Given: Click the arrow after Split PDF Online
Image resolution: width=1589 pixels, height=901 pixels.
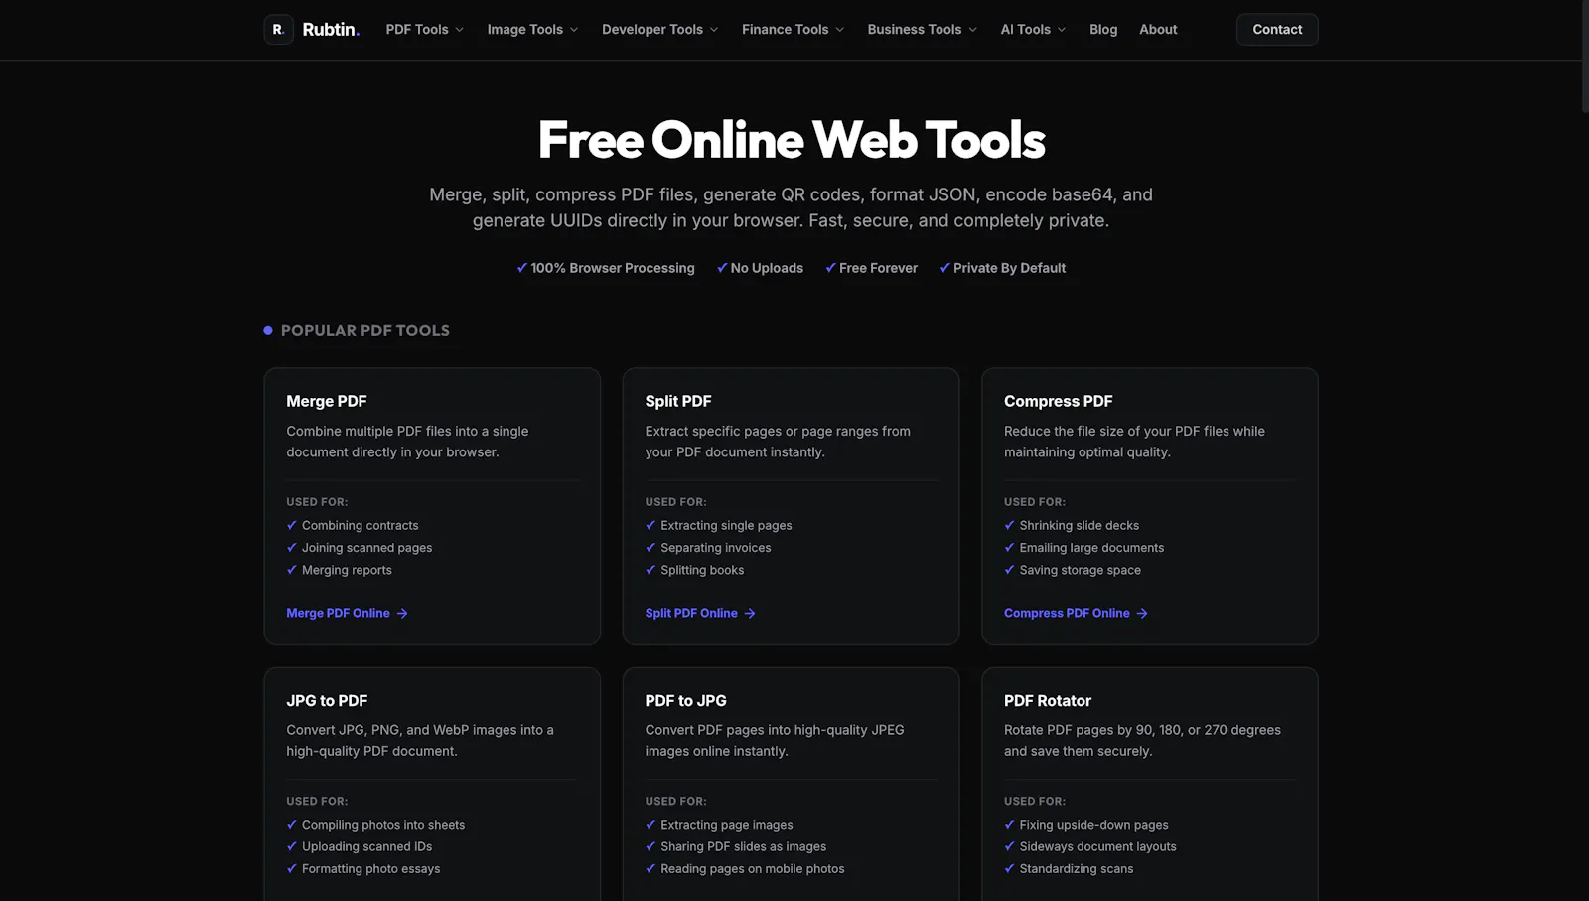Looking at the screenshot, I should click(750, 614).
